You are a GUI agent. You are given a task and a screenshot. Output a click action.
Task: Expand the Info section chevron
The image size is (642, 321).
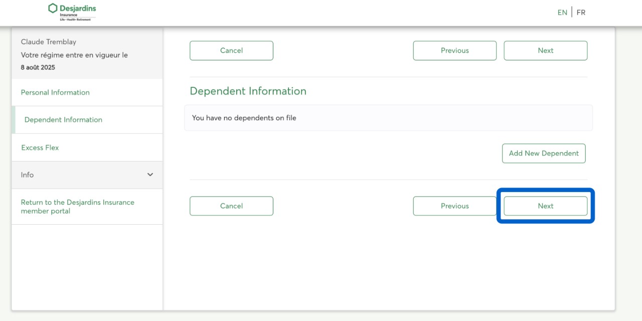pos(150,175)
